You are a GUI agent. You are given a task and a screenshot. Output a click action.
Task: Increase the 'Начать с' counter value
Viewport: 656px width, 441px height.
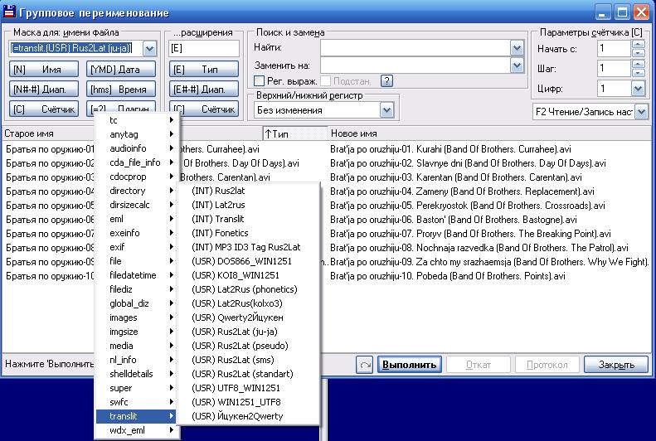(x=638, y=44)
